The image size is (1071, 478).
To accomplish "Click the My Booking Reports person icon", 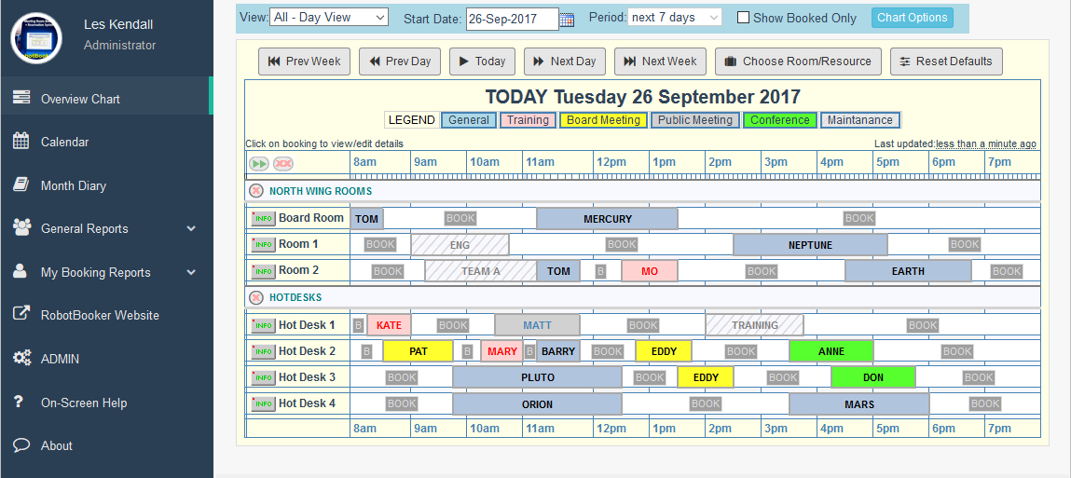I will click(x=21, y=271).
